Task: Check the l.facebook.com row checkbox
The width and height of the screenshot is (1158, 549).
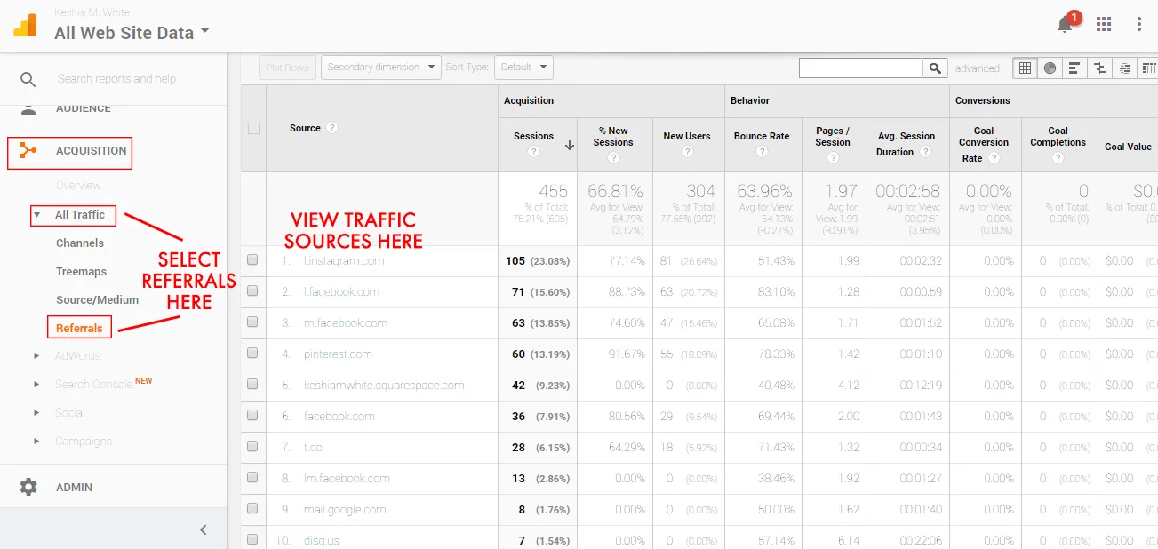Action: [252, 291]
